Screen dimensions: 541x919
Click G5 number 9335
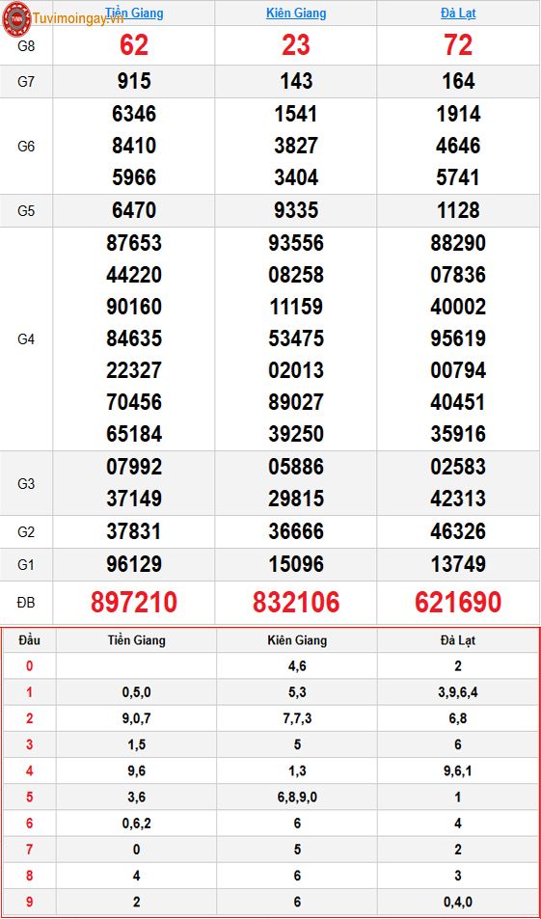pyautogui.click(x=296, y=210)
